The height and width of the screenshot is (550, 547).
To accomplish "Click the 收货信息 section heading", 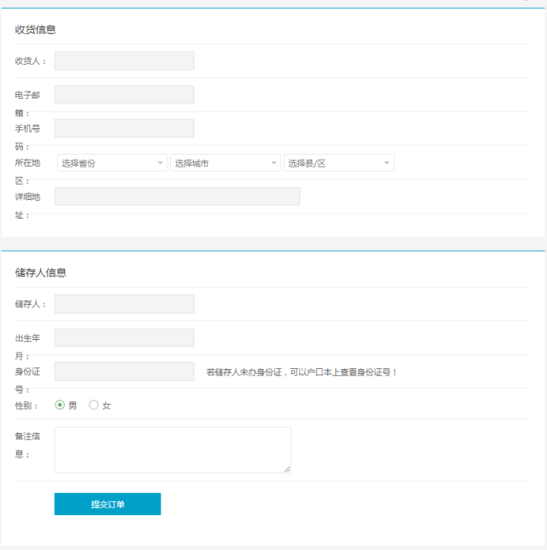I will coord(35,30).
